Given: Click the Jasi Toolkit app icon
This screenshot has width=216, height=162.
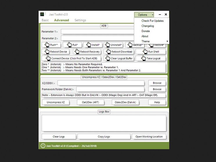Looking at the screenshot, I should coord(42,14).
